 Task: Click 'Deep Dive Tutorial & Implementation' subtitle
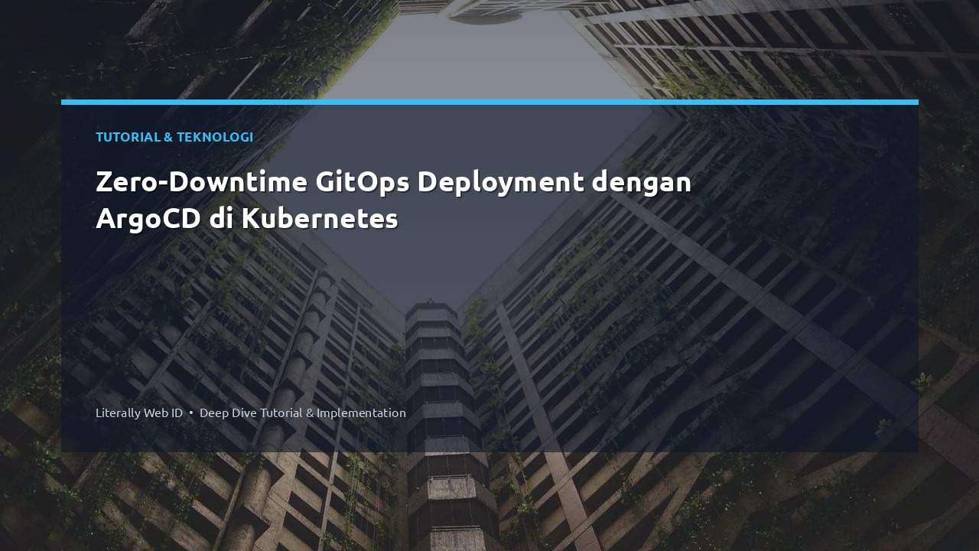coord(303,412)
